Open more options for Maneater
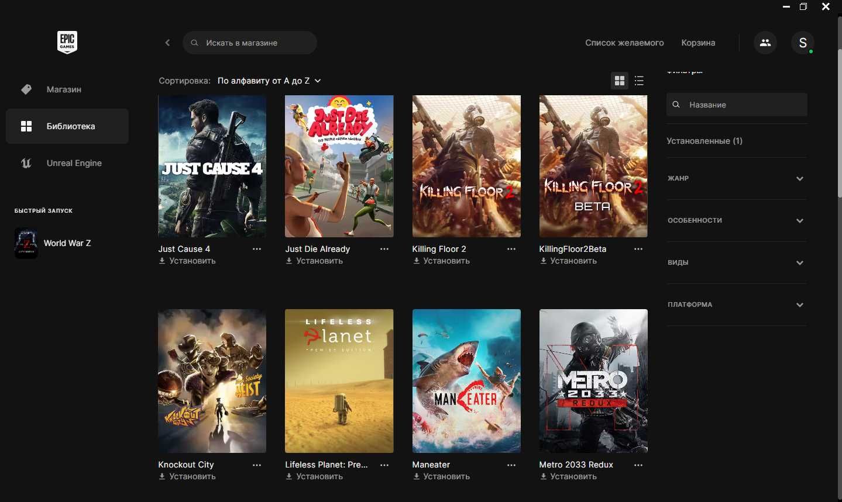842x502 pixels. (511, 465)
